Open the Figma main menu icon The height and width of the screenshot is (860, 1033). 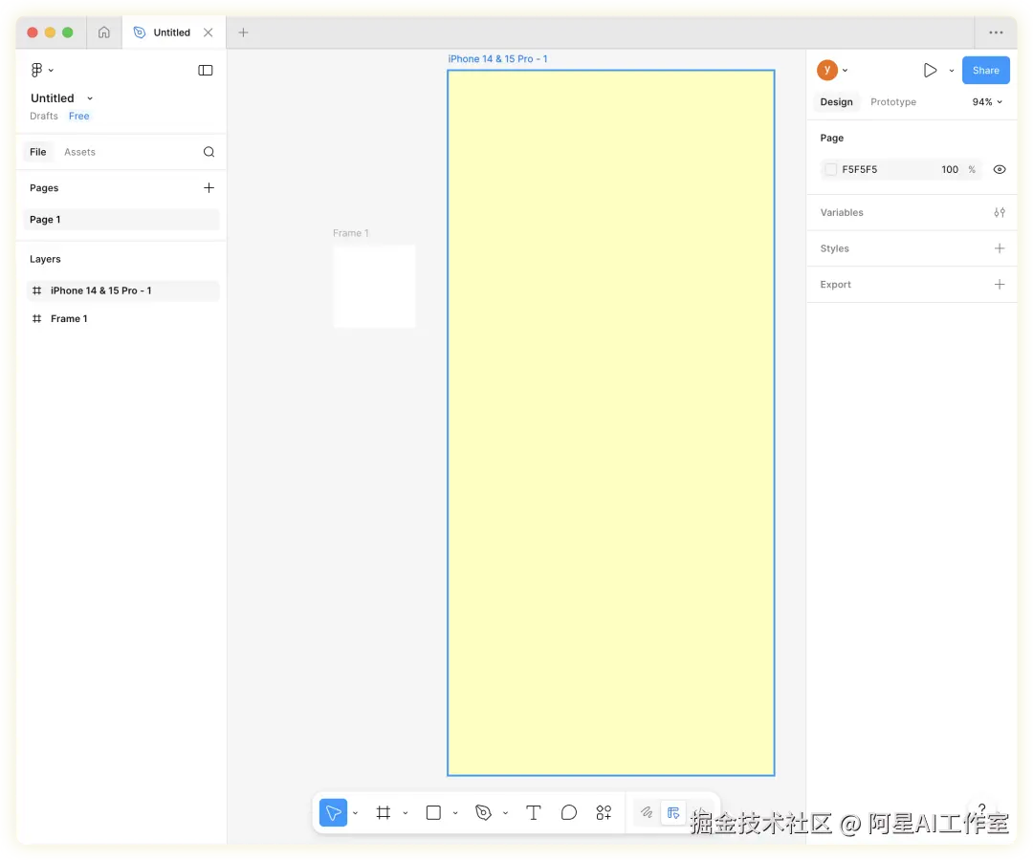coord(37,70)
